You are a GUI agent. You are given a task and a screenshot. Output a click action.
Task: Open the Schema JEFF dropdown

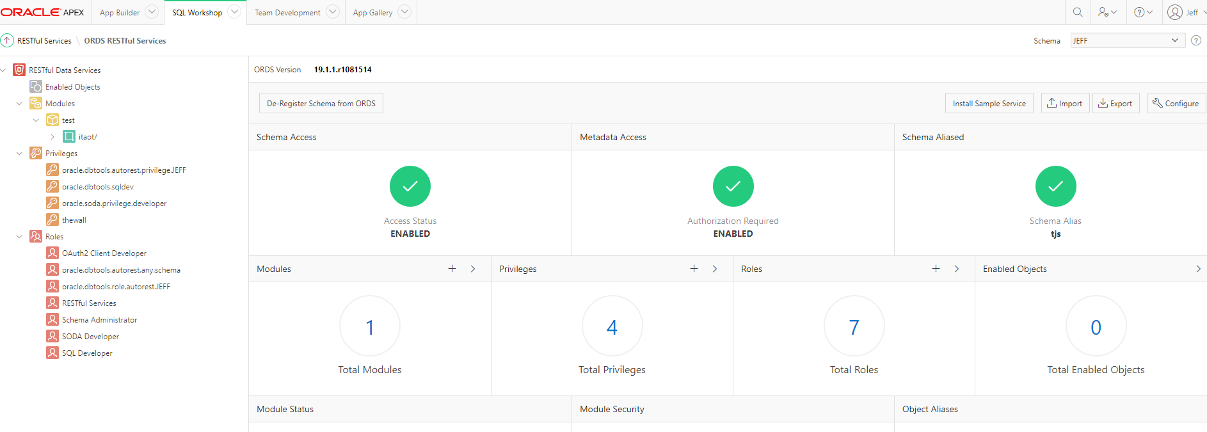tap(1126, 40)
